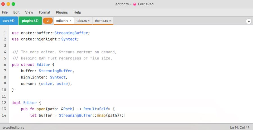Close the editor.rs tab
Viewport: 253px width, 130px height.
(71, 21)
